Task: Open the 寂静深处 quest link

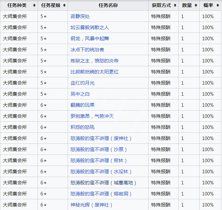Action: tap(80, 16)
